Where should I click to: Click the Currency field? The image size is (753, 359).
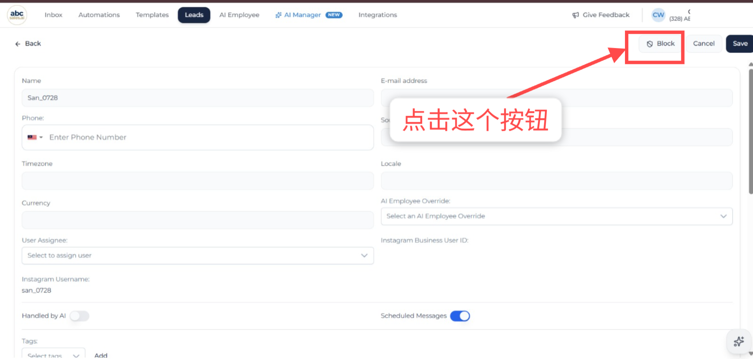(x=198, y=220)
